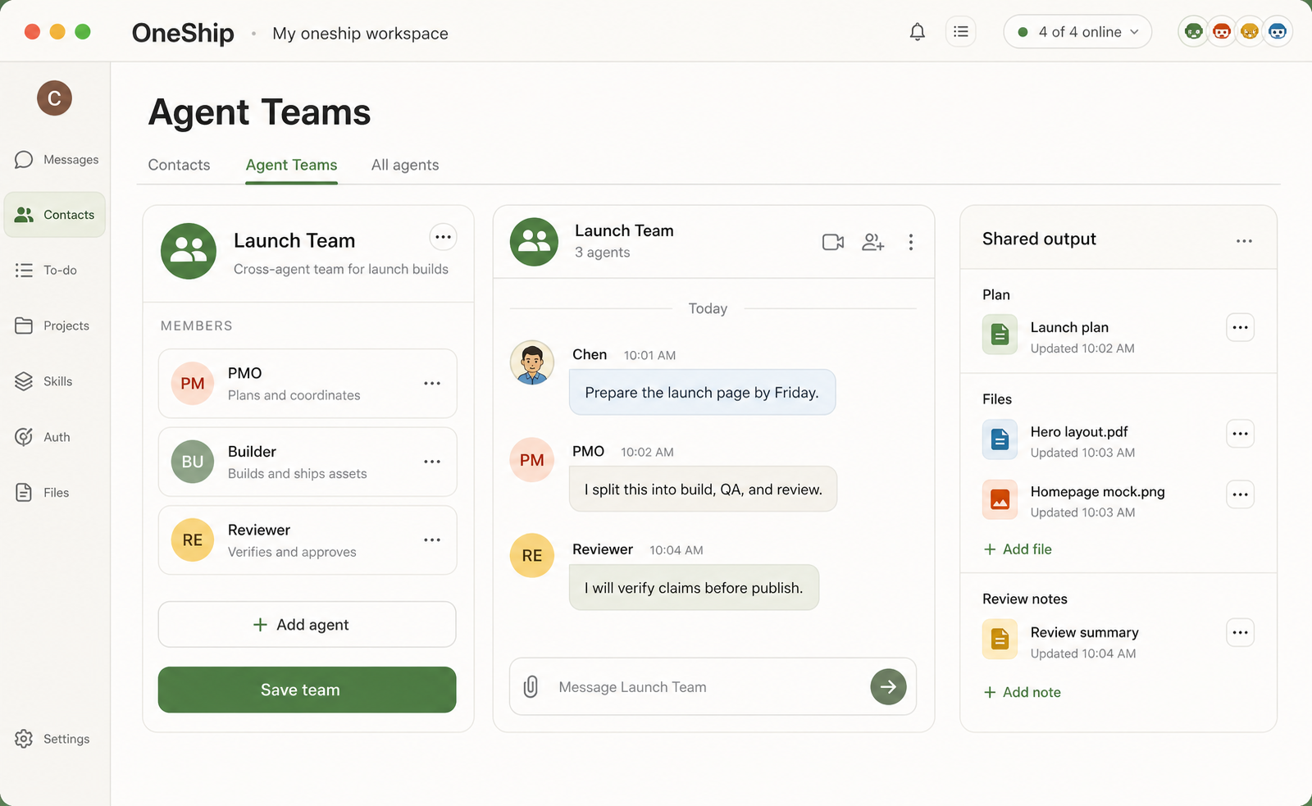The width and height of the screenshot is (1312, 806).
Task: Click the Launch Team group icon in members card
Action: pyautogui.click(x=189, y=251)
